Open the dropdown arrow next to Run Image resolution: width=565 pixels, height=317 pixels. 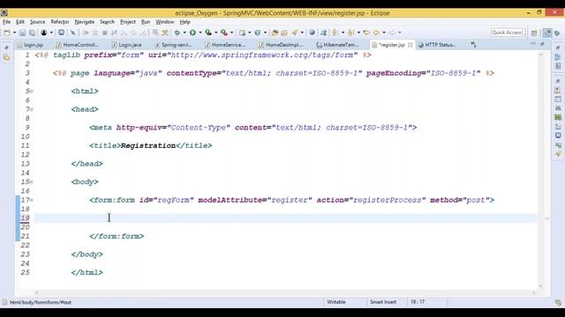click(x=200, y=33)
